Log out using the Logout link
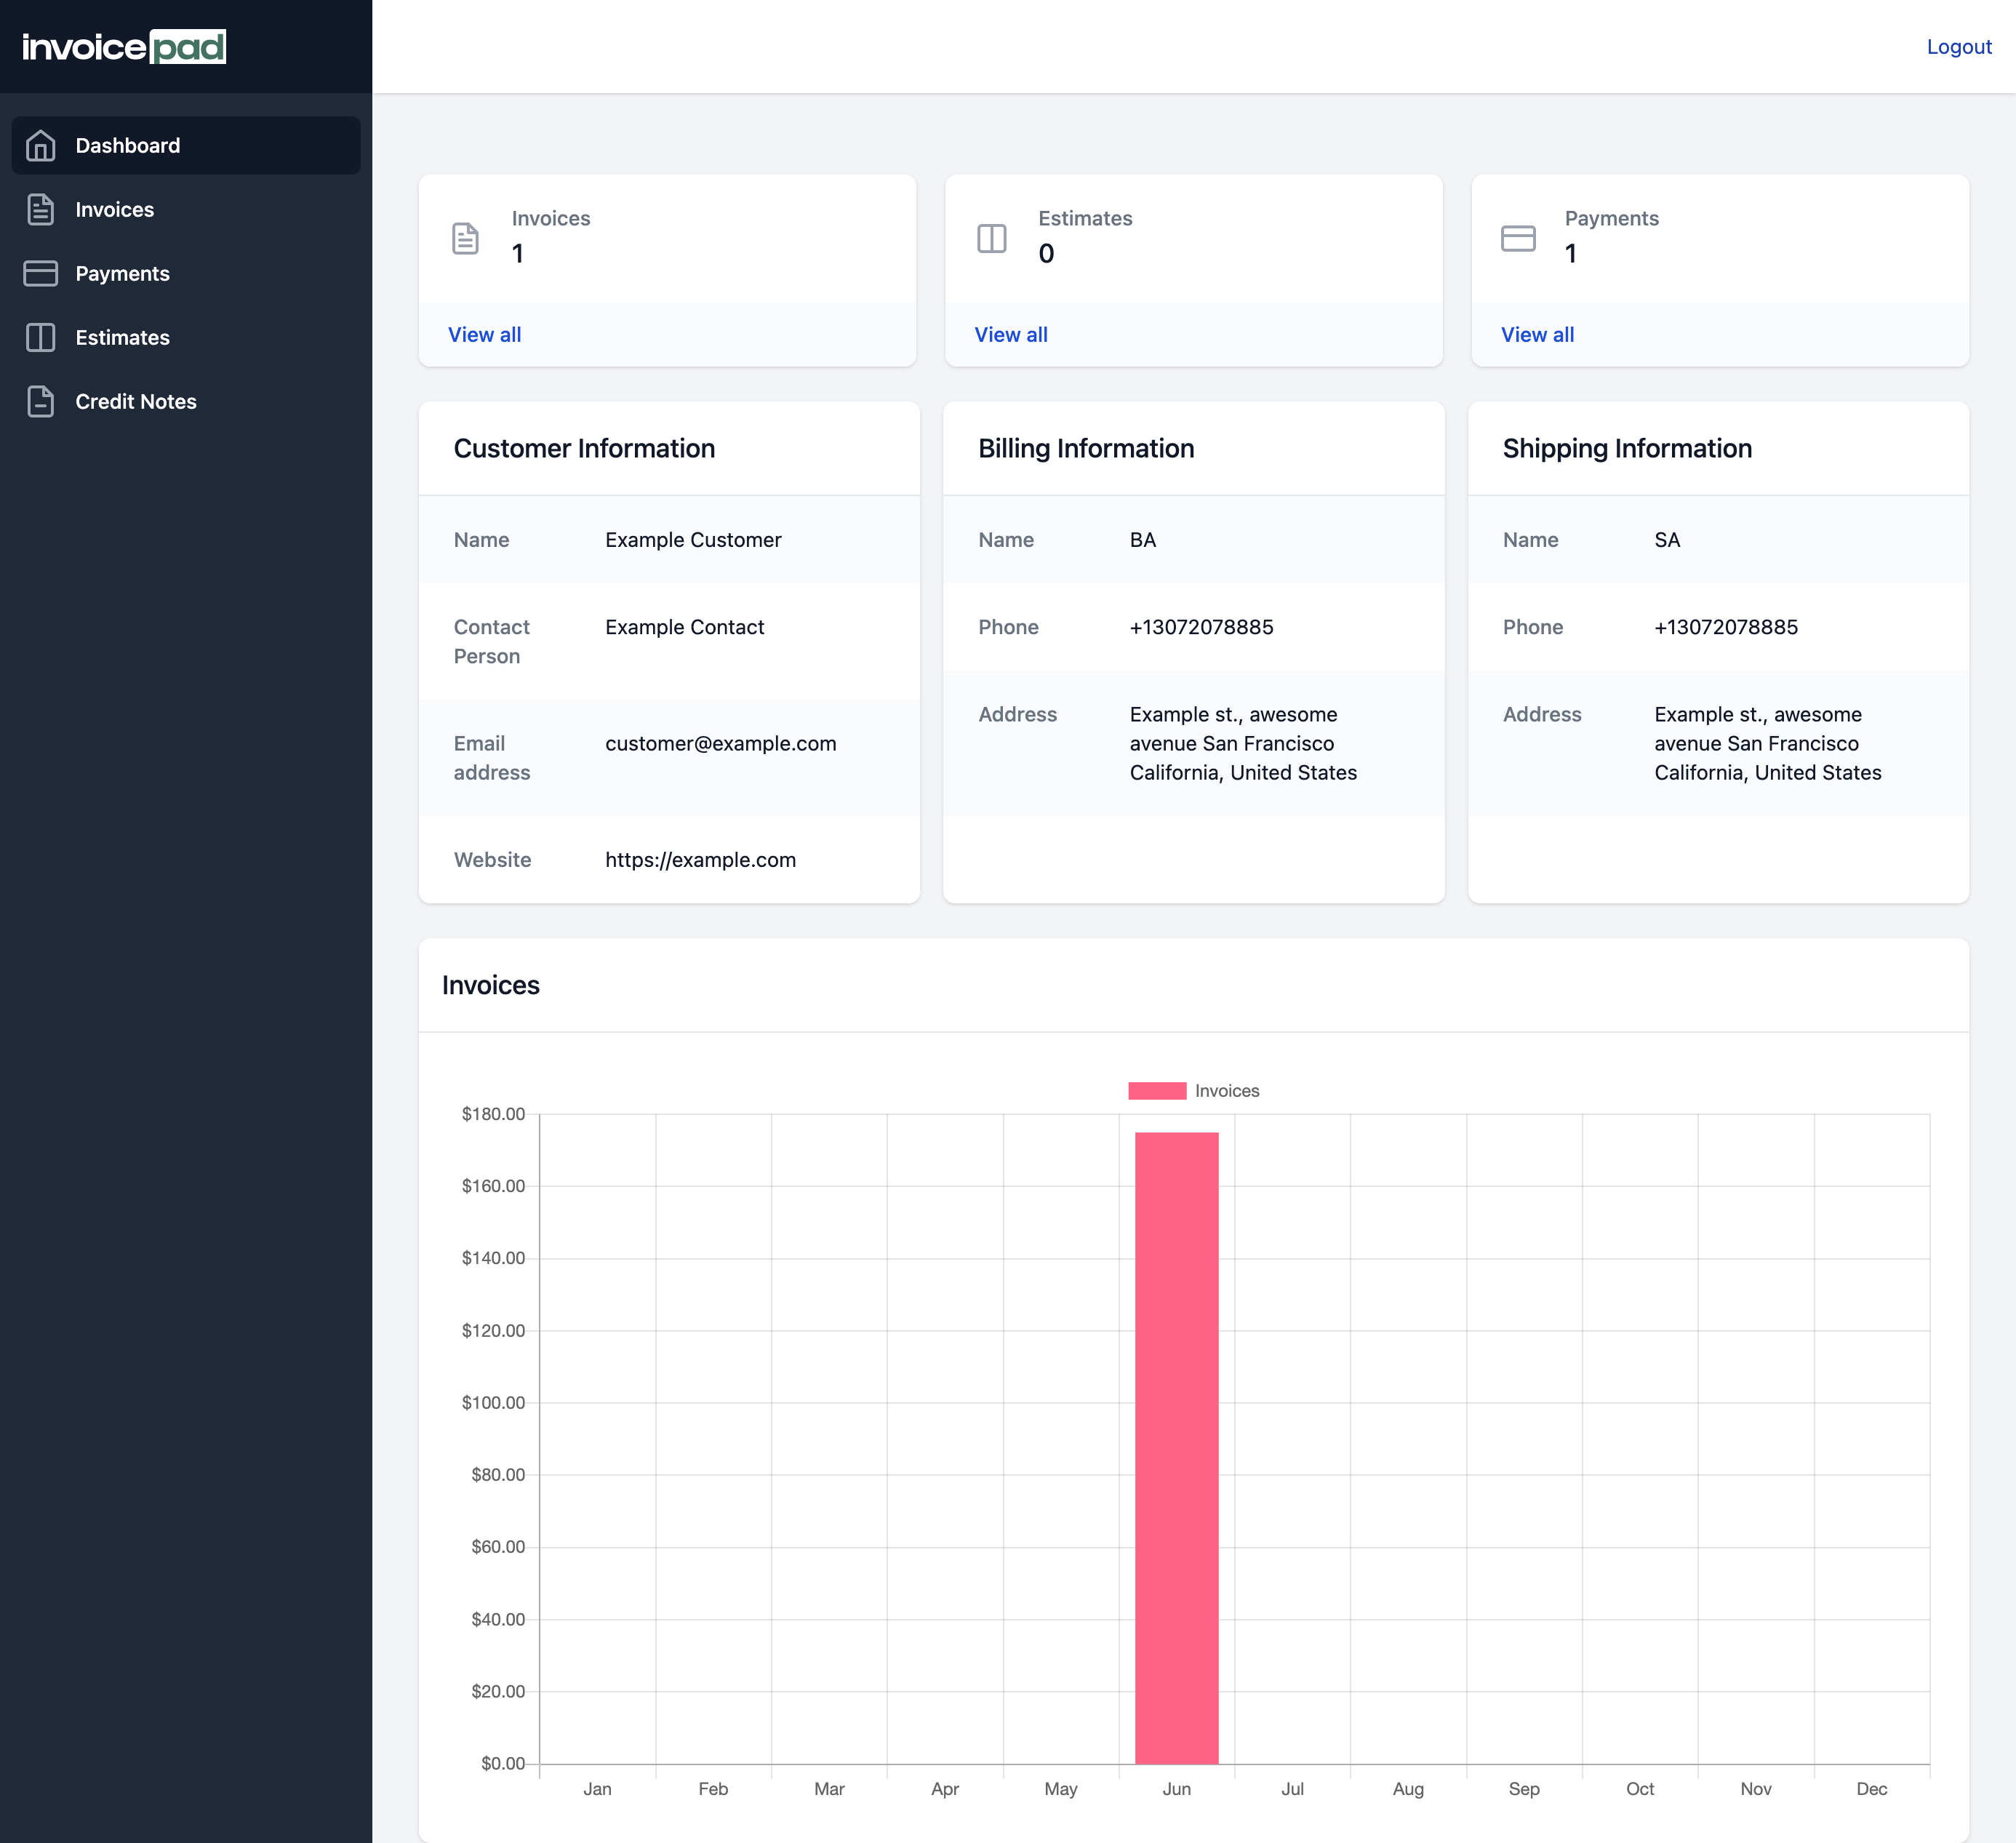 point(1958,46)
